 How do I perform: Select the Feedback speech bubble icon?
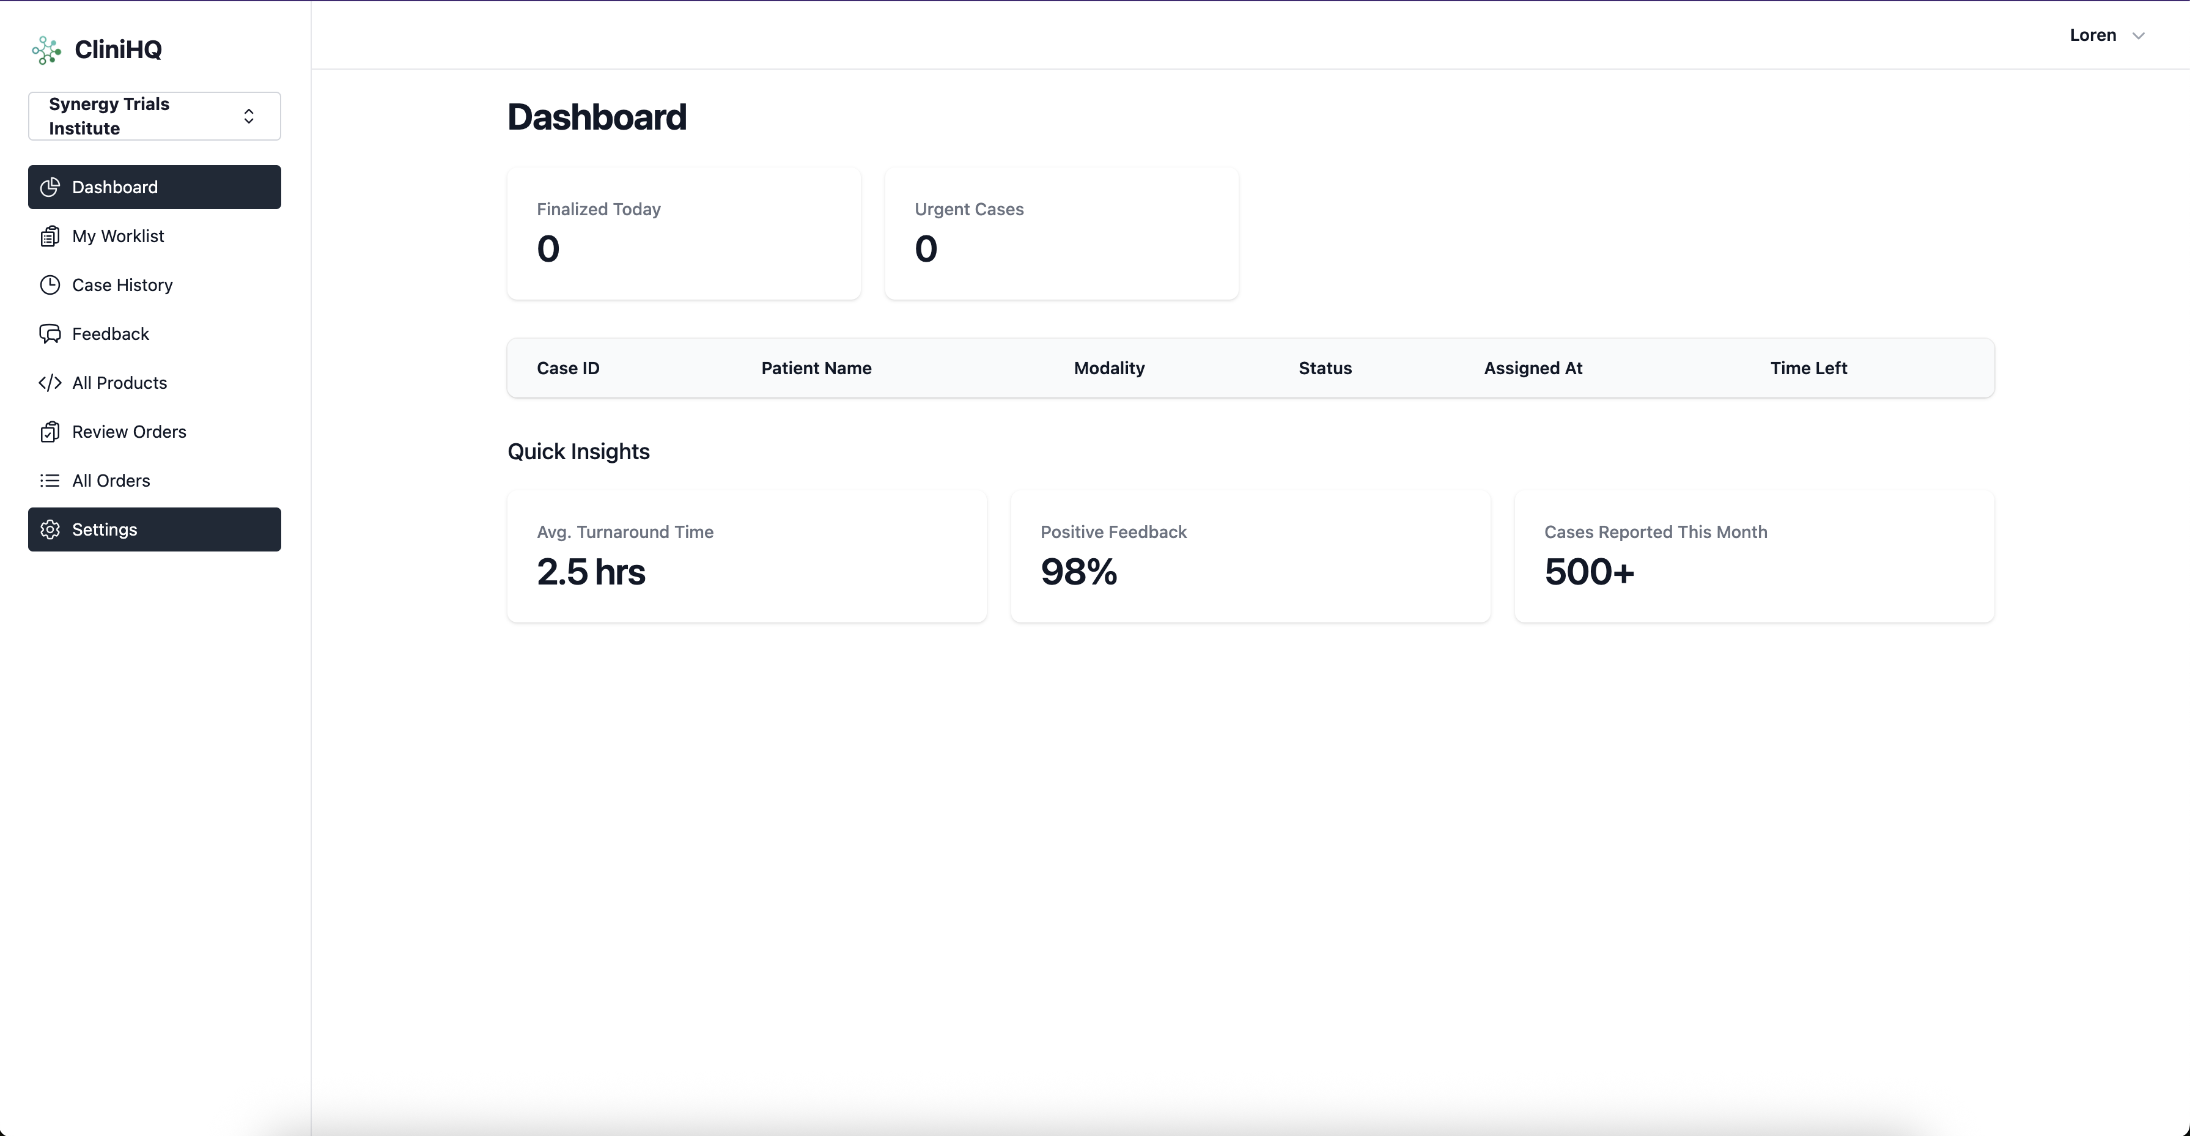click(50, 333)
